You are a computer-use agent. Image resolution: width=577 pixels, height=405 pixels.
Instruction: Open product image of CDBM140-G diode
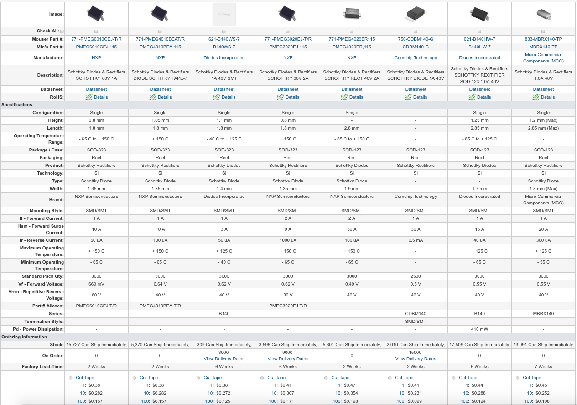[x=416, y=14]
